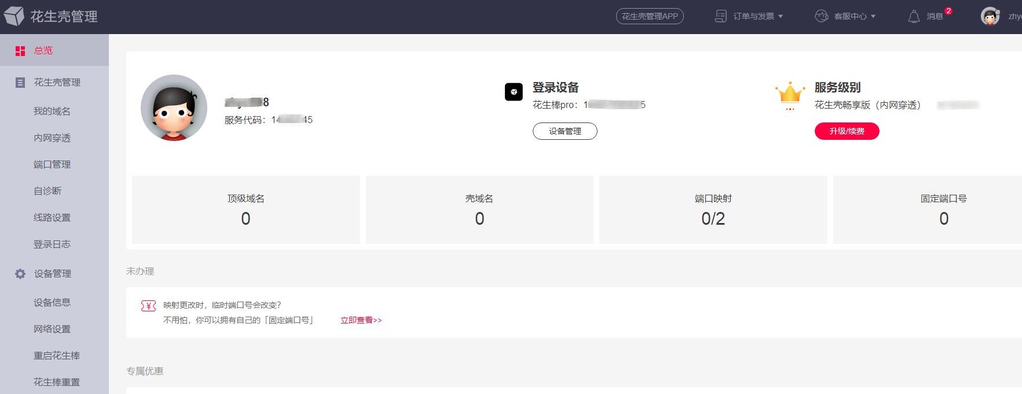Click the 花生壳管理 document icon in sidebar
This screenshot has width=1022, height=394.
(x=20, y=83)
